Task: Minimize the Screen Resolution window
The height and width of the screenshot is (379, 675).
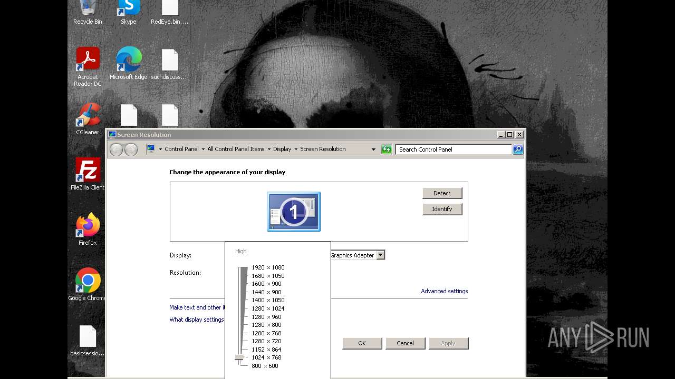Action: point(501,135)
